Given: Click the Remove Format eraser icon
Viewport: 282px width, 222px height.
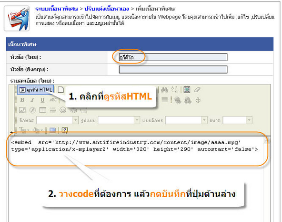Looking at the screenshot, I should pyautogui.click(x=197, y=90).
